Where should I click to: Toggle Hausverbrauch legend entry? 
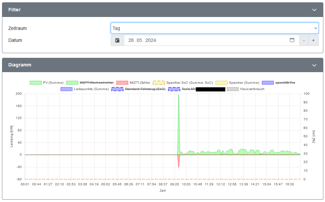pos(245,89)
